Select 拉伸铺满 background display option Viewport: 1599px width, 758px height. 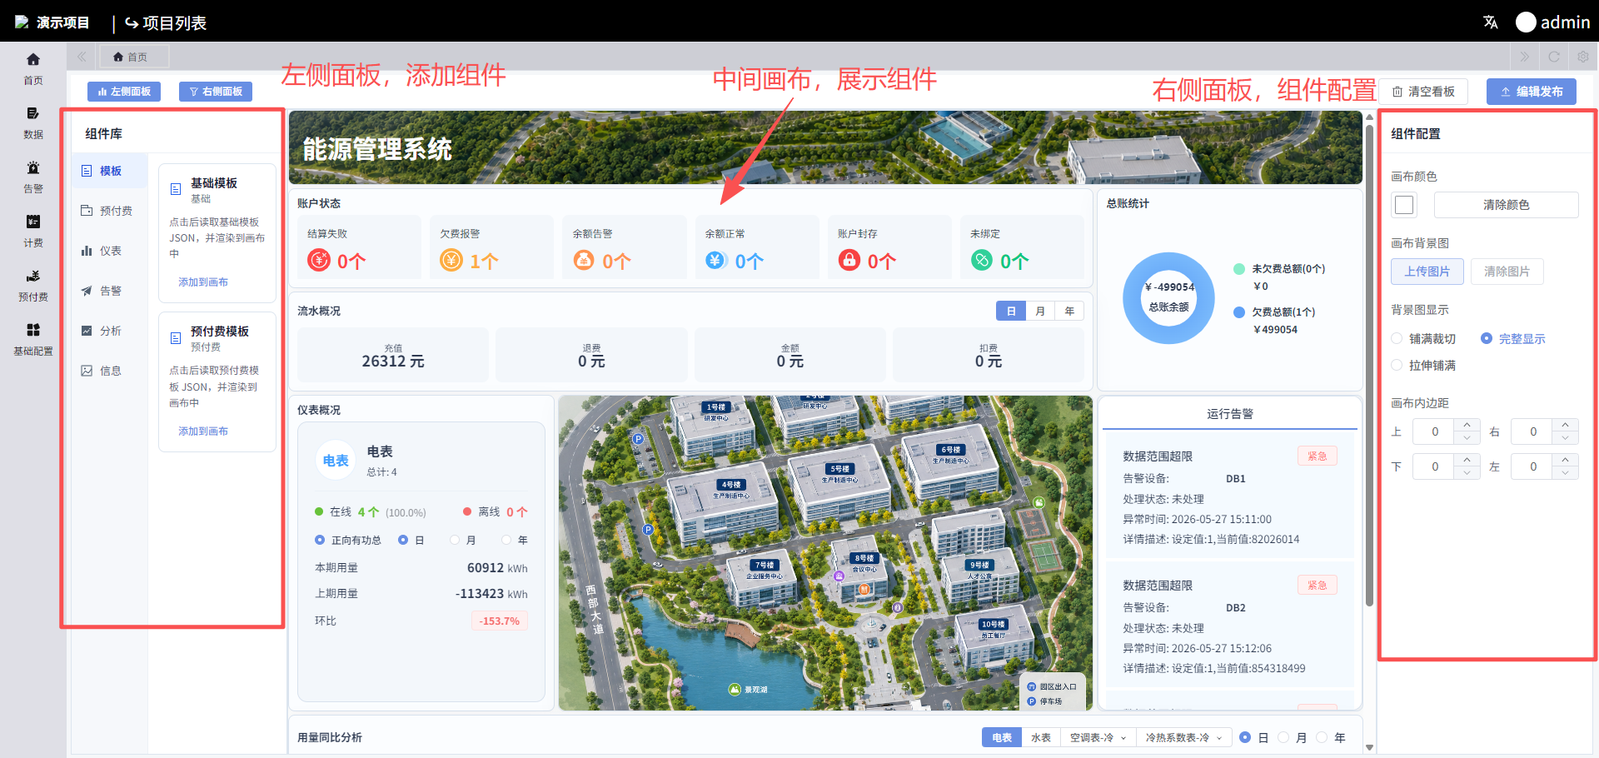click(1397, 365)
